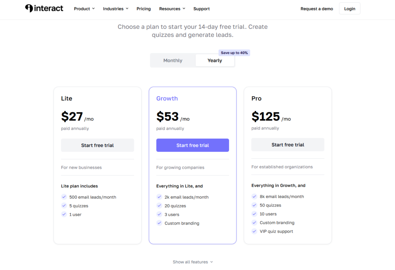Click the Save up to 40% badge
Image resolution: width=395 pixels, height=270 pixels.
point(234,53)
